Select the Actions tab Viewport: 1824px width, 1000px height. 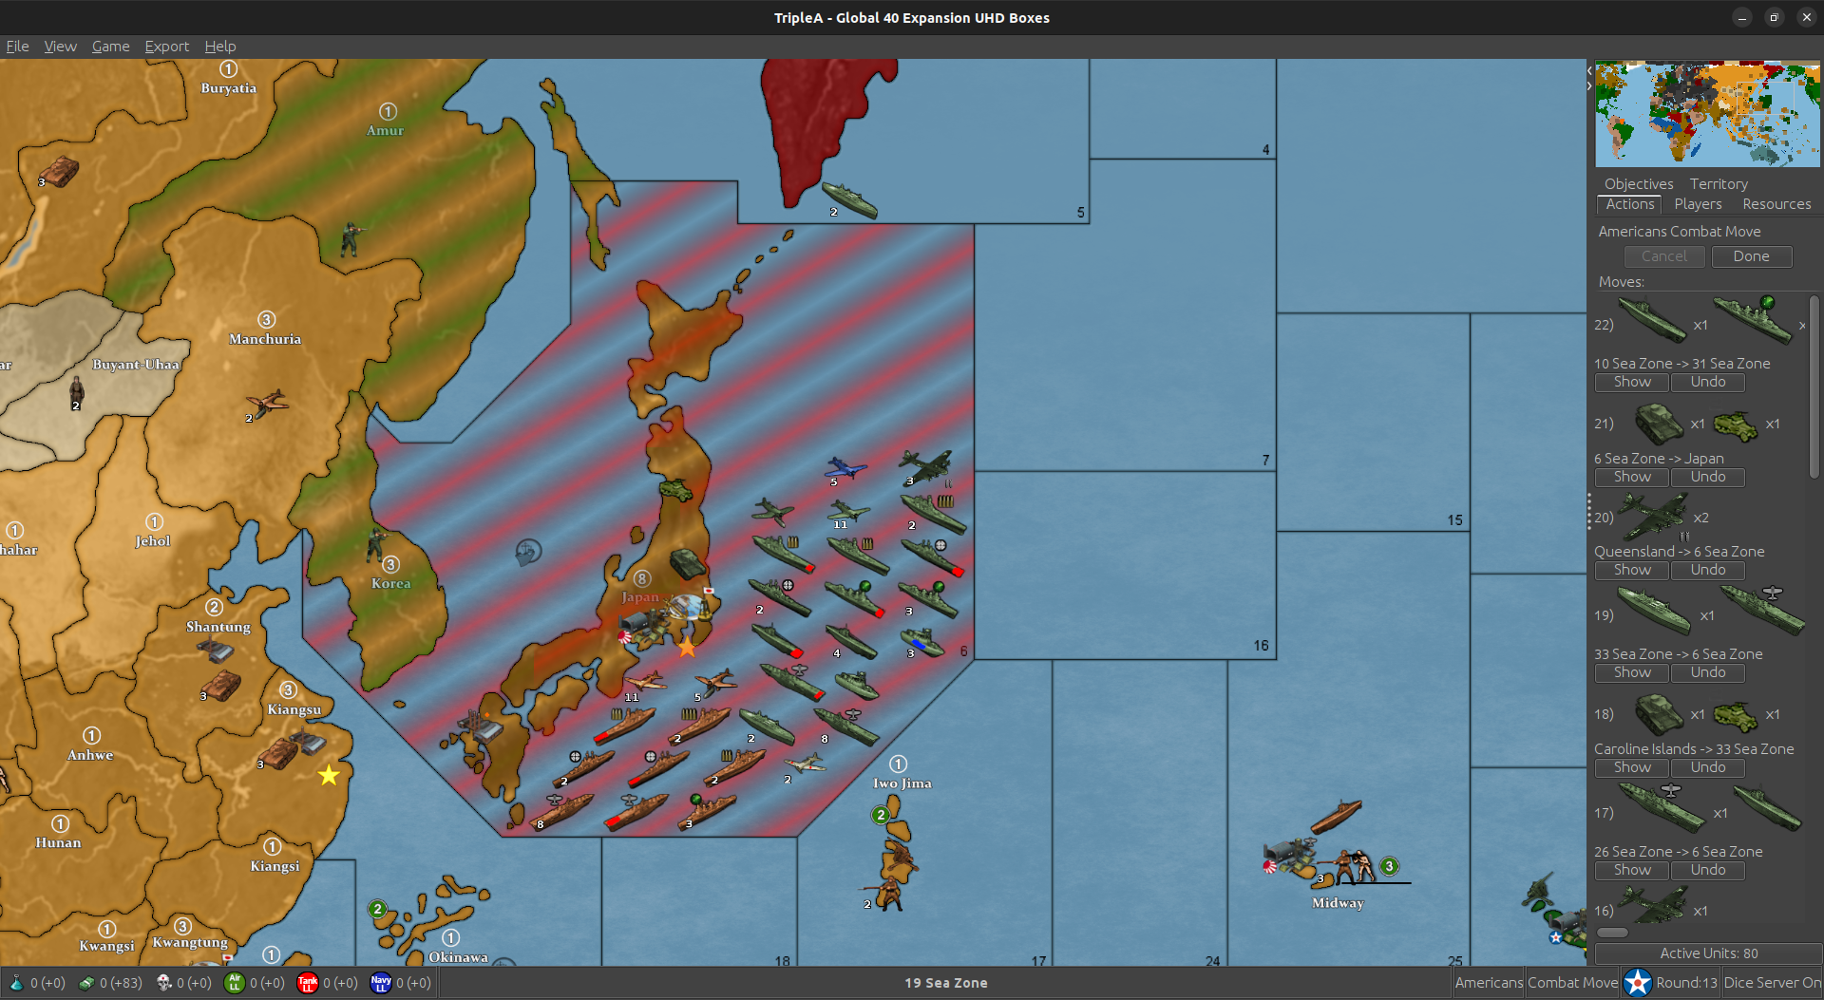[x=1630, y=204]
